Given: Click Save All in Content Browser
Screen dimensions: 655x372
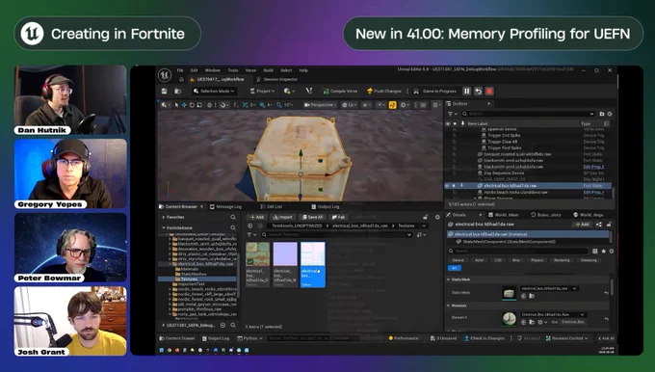Looking at the screenshot, I should (x=312, y=217).
